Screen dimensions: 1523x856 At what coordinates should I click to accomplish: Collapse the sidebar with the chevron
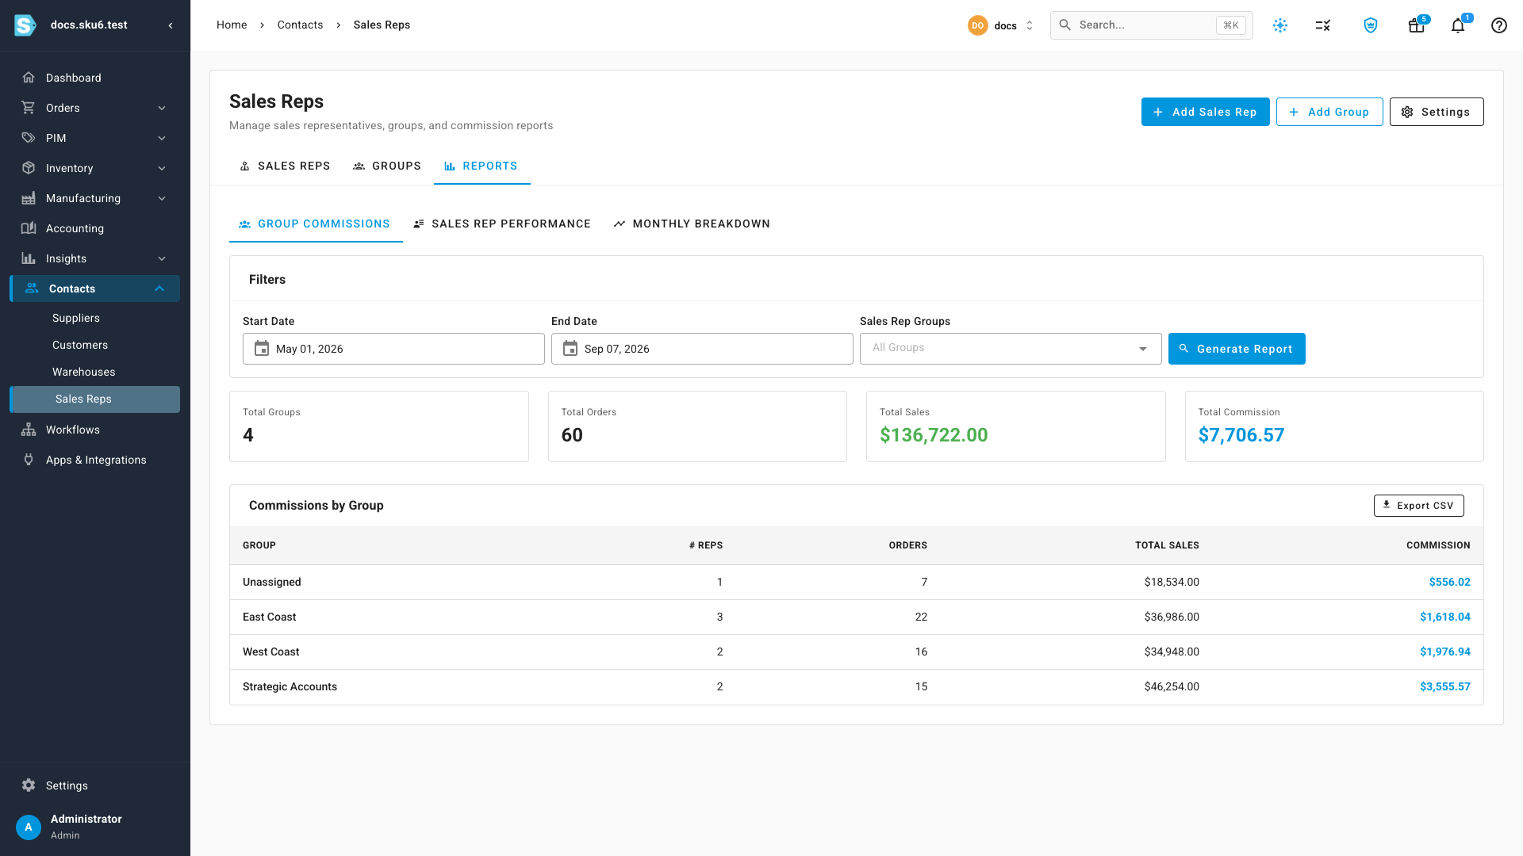[171, 25]
